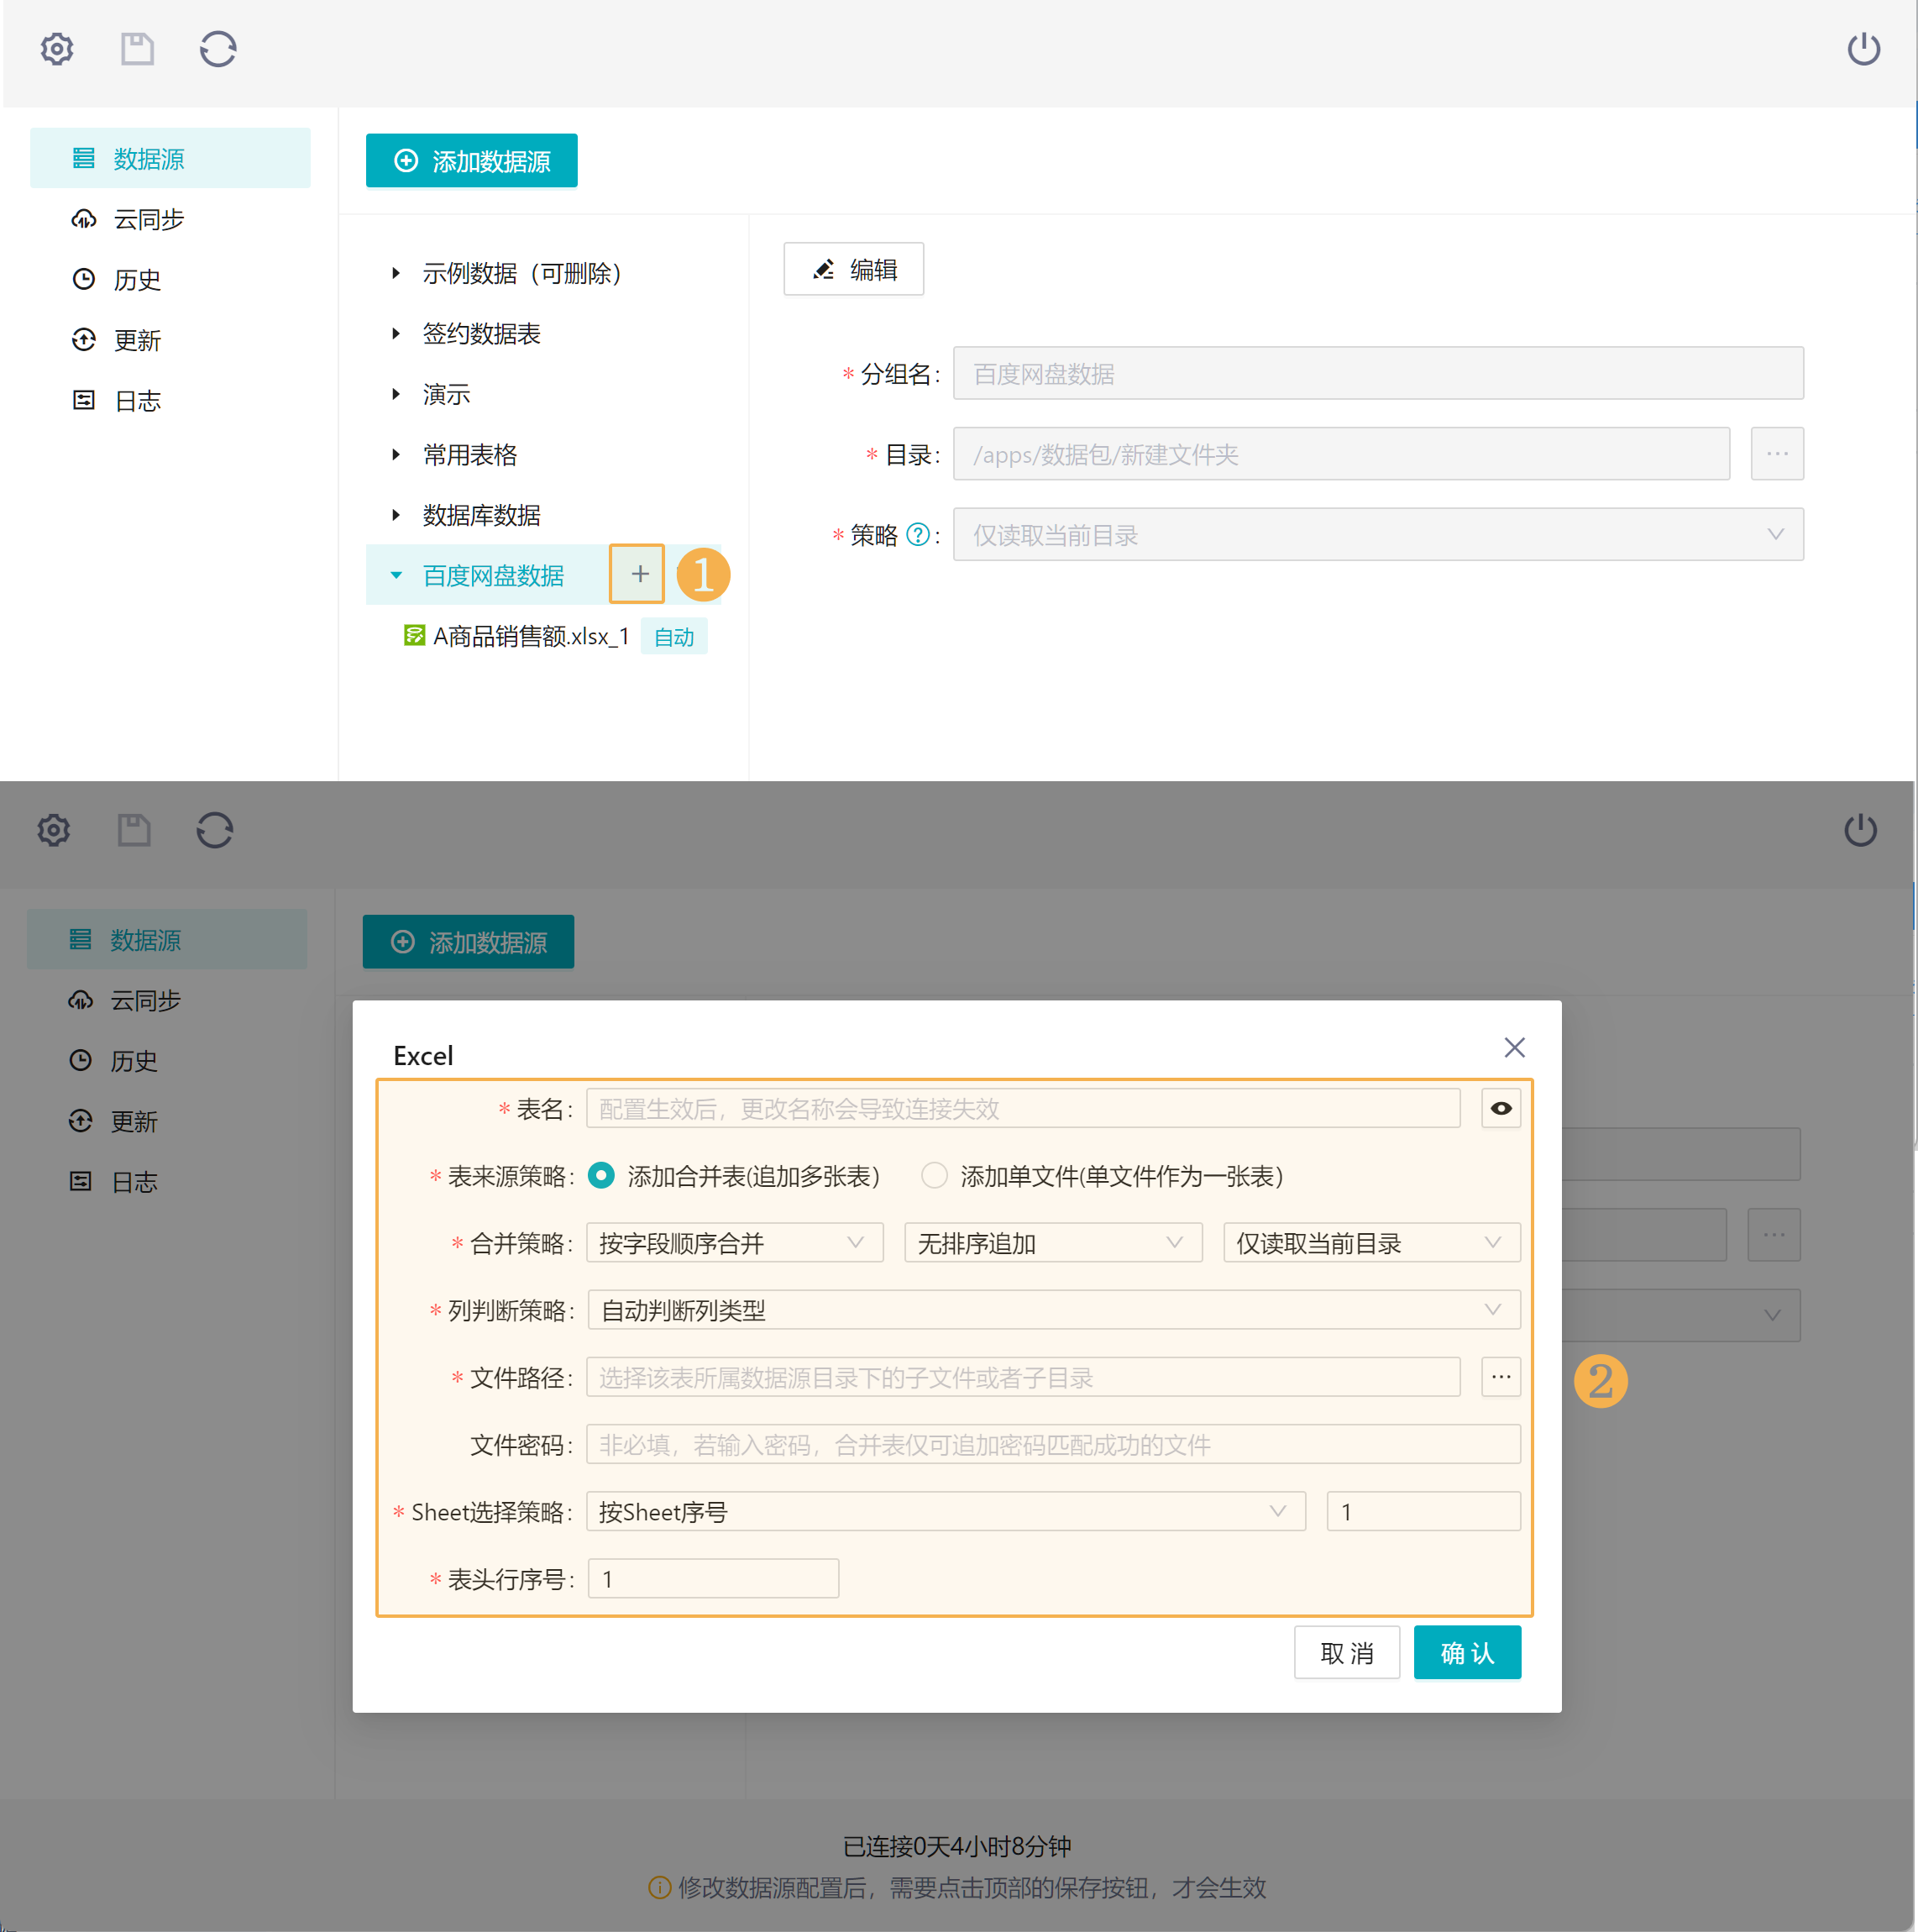Click the strategy help question mark icon
Screen dimensions: 1918x1932
[918, 535]
